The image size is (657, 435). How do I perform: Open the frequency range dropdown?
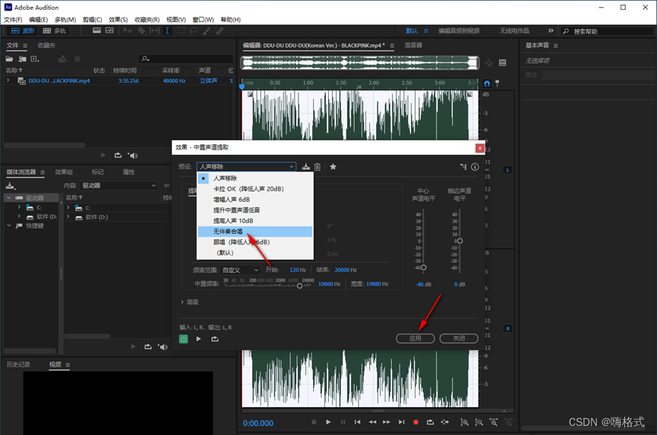(x=241, y=270)
